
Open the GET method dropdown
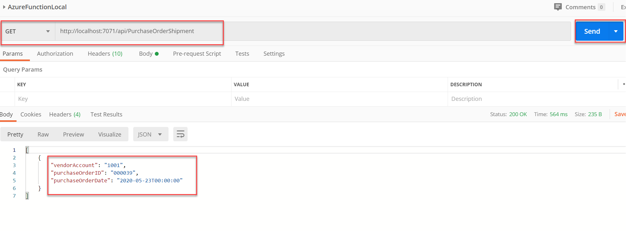pos(28,31)
